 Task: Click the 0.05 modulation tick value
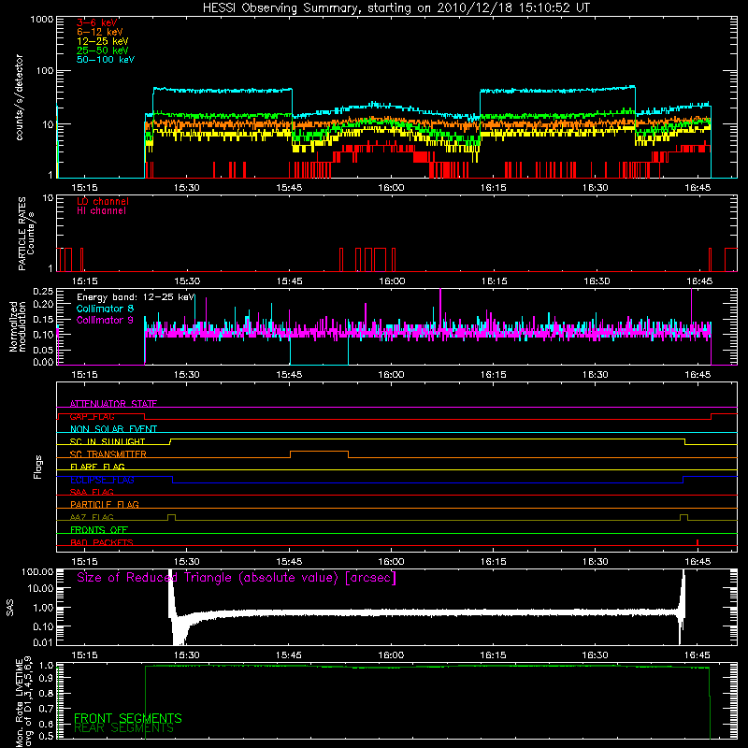point(43,350)
